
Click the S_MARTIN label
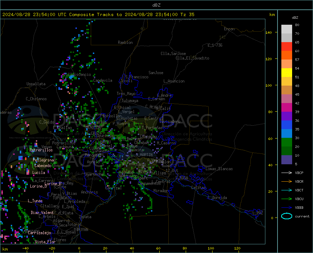[144, 155]
